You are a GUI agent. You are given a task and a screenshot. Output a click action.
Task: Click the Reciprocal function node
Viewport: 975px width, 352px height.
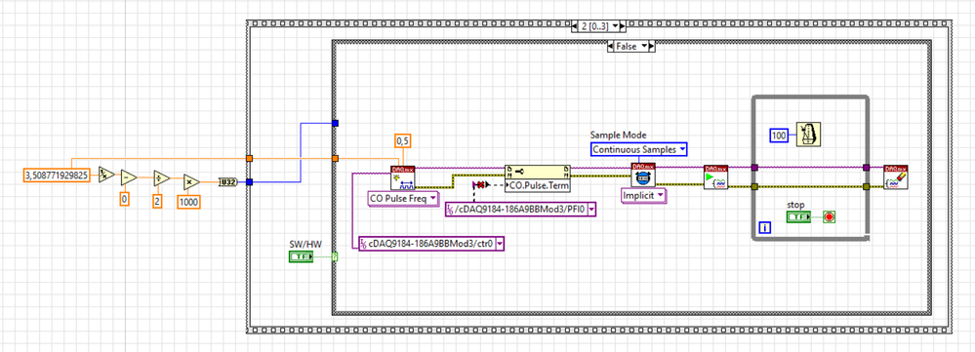[106, 176]
